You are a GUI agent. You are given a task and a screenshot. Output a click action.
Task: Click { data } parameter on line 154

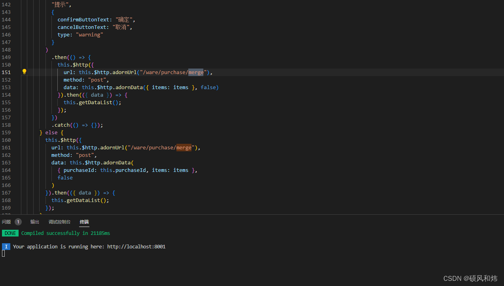pos(97,95)
